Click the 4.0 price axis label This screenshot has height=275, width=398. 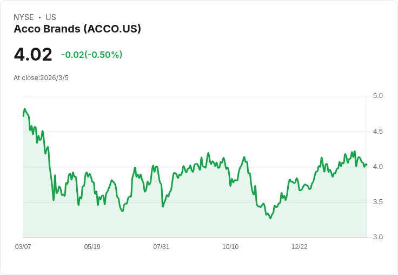[377, 167]
